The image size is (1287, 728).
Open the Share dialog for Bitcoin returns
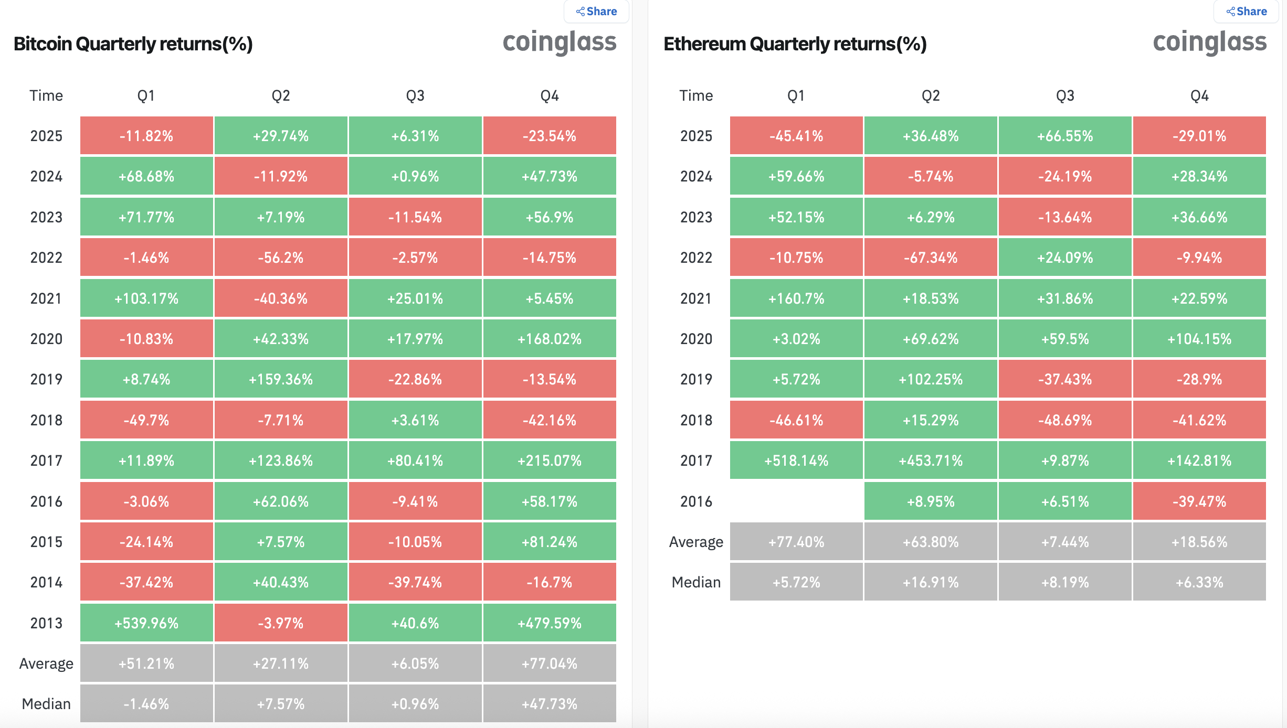click(596, 11)
